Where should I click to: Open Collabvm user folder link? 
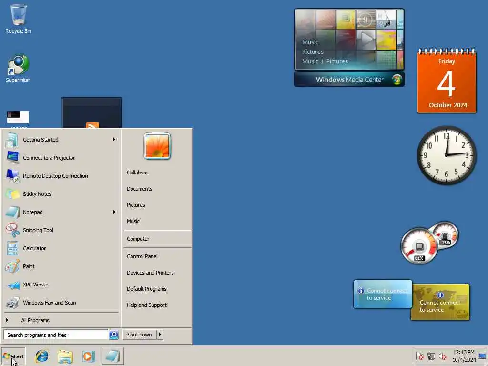click(137, 173)
